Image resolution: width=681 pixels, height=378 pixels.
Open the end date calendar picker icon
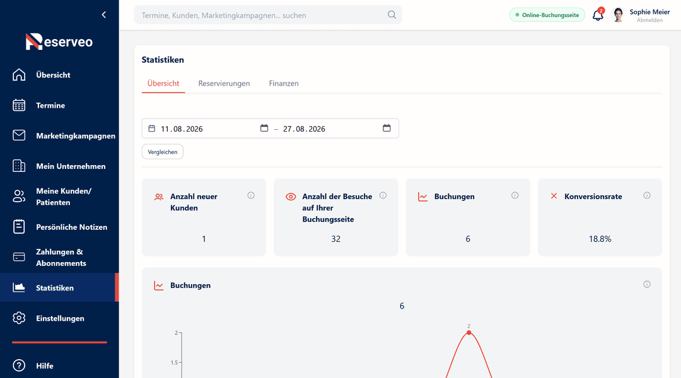click(x=387, y=128)
